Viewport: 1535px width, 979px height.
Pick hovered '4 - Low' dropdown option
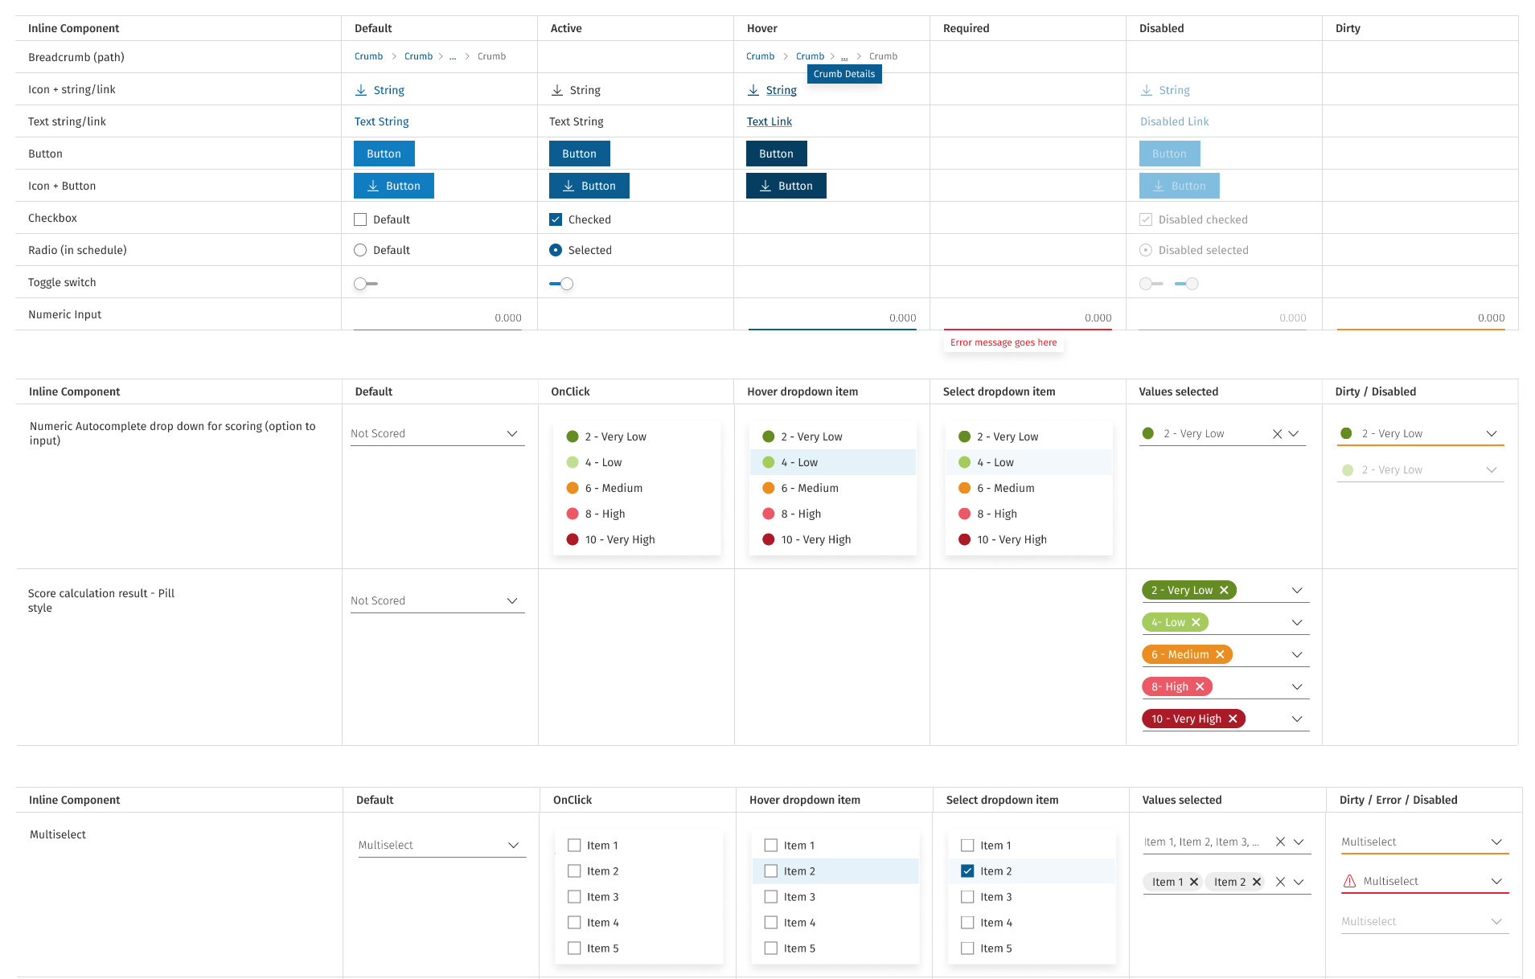click(807, 462)
